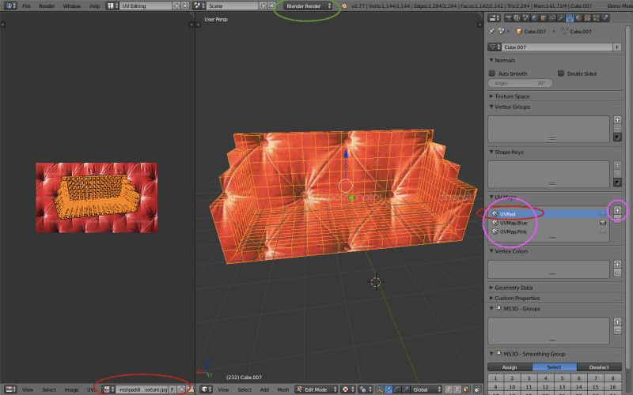Add a new shape key
The width and height of the screenshot is (633, 395).
pyautogui.click(x=617, y=164)
